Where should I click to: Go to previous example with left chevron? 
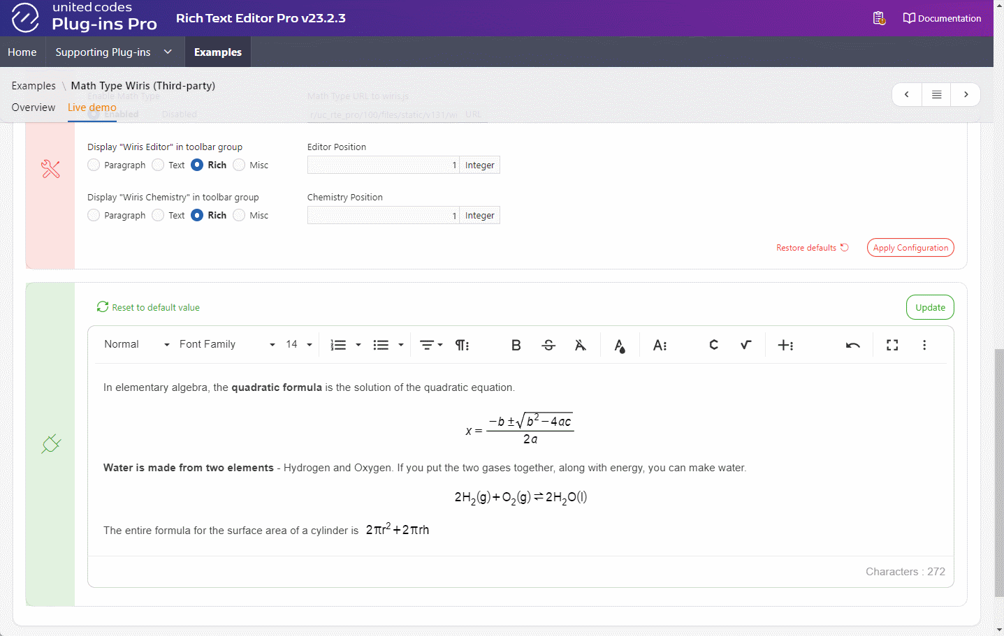pyautogui.click(x=907, y=94)
